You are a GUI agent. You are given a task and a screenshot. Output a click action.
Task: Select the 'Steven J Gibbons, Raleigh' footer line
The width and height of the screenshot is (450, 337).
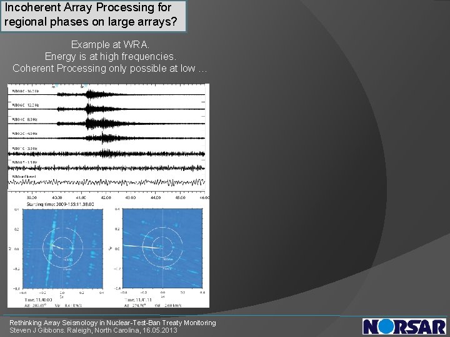[x=93, y=330]
